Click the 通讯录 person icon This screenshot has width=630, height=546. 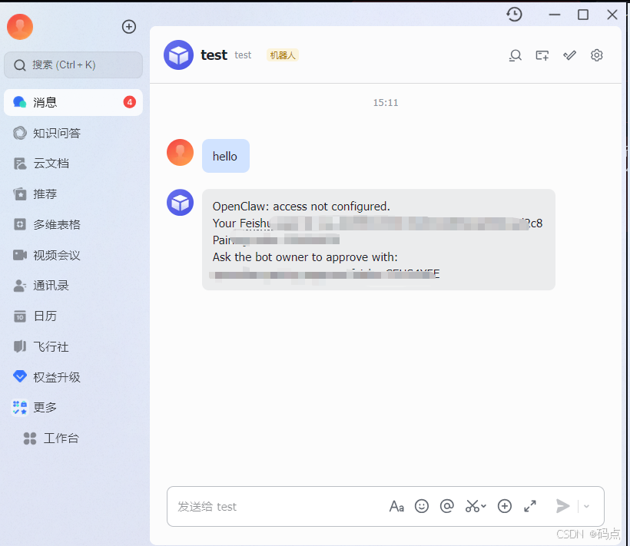20,286
